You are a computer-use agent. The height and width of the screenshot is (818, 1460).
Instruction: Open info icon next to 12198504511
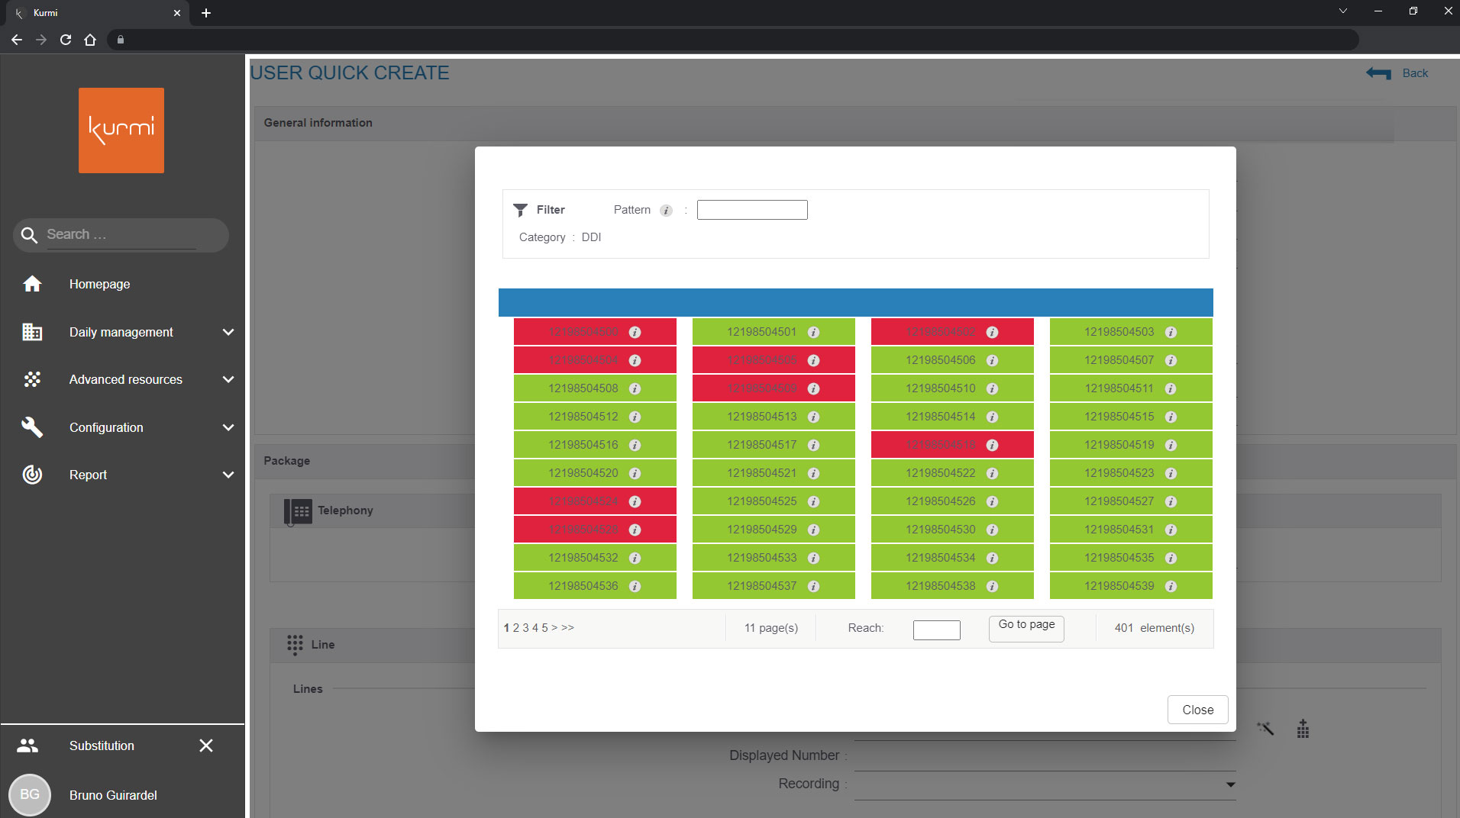pyautogui.click(x=1171, y=388)
